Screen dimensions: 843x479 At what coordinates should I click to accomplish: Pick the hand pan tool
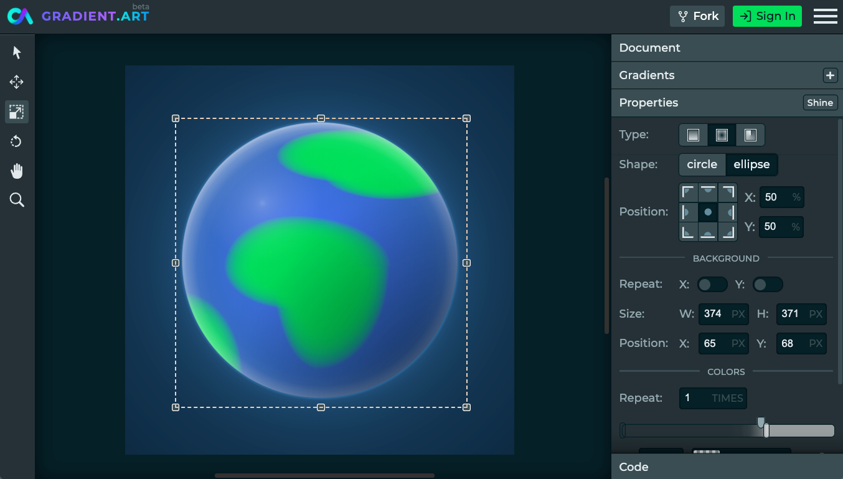tap(17, 171)
